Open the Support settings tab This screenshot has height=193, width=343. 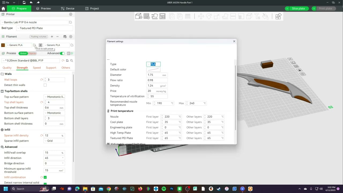51,68
